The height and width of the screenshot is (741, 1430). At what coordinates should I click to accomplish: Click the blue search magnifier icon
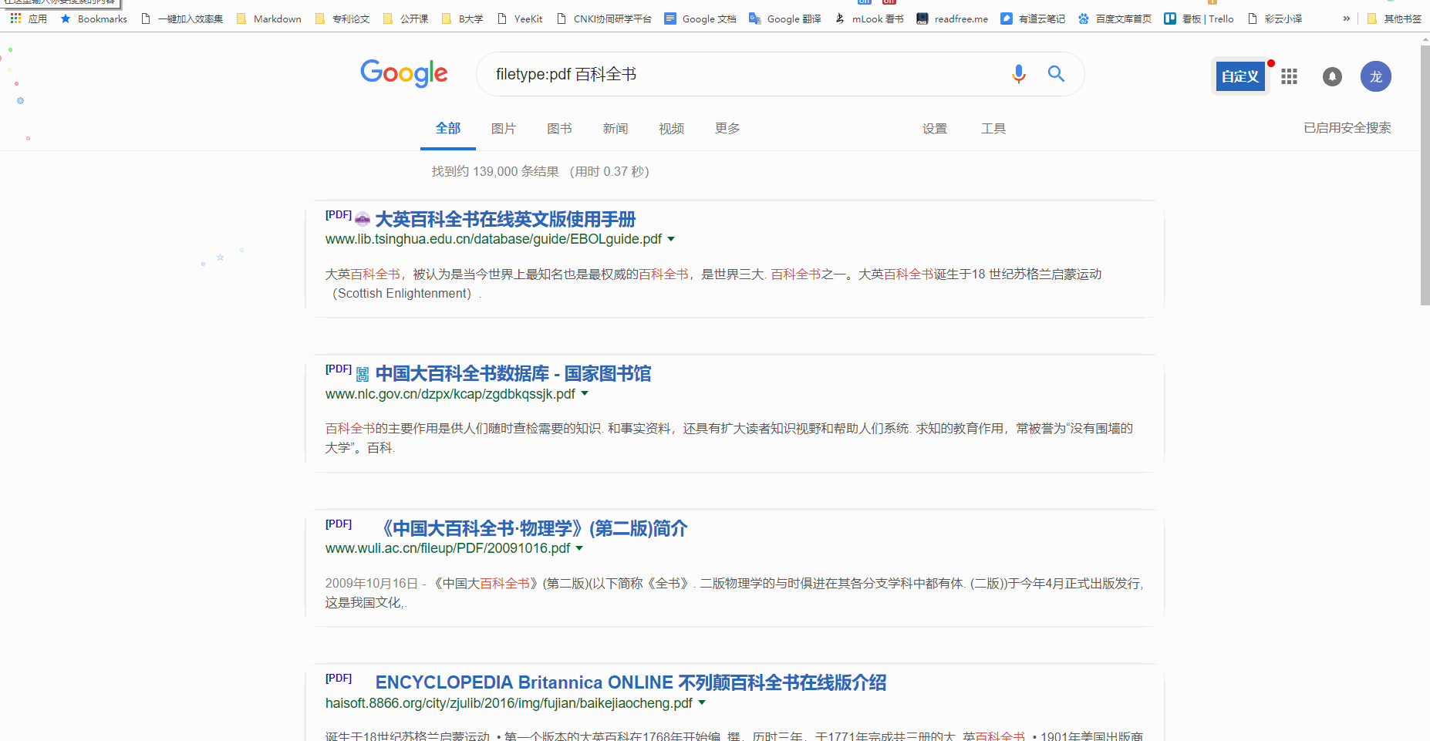[x=1056, y=74]
